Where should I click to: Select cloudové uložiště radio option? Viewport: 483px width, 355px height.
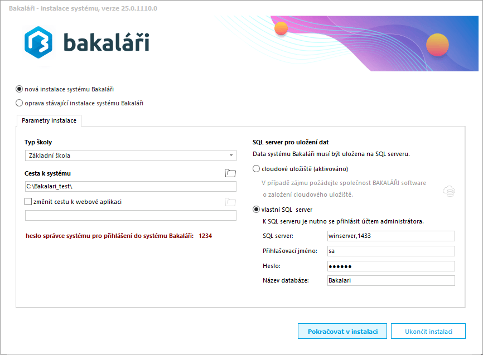coord(256,169)
